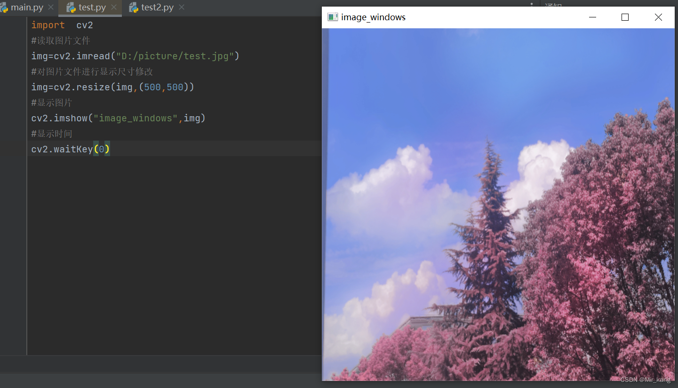Click the displayed photo in image_windows

[498, 204]
